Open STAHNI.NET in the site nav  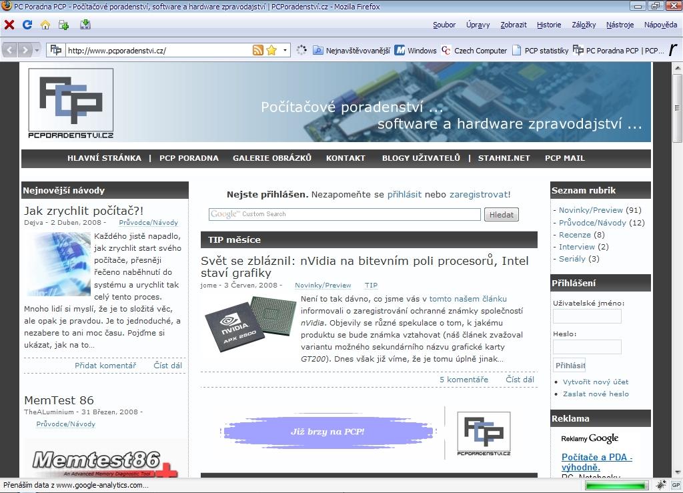[504, 158]
